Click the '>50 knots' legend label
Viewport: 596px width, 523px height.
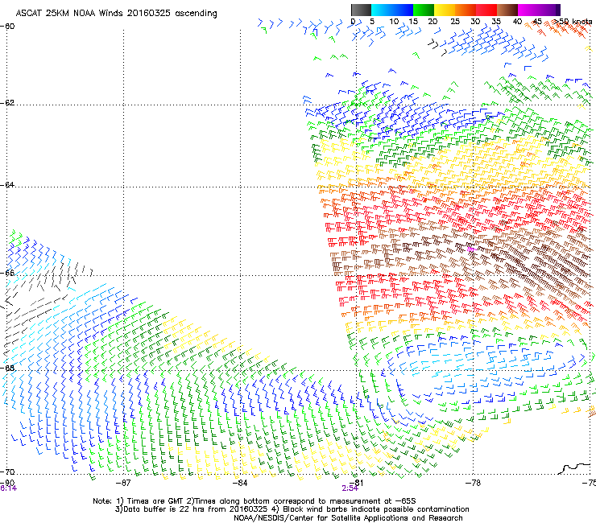click(x=573, y=22)
